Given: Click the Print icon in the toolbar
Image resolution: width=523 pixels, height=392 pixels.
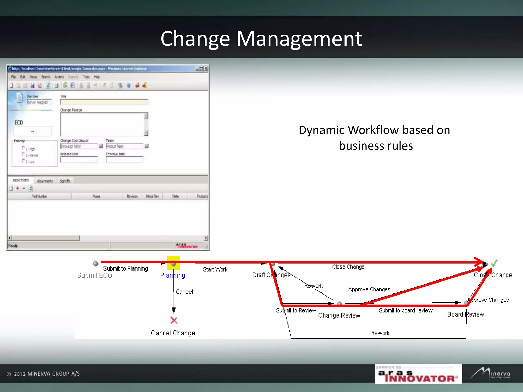Looking at the screenshot, I should coord(57,85).
